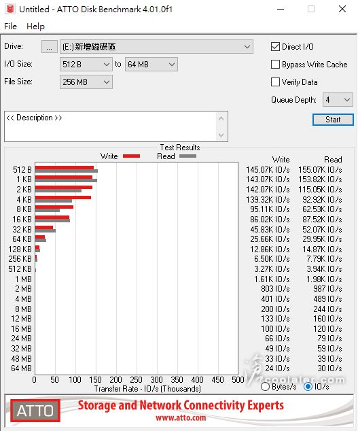Close the ATTO Disk Benchmark window
Viewport: 358px width, 431px height.
(x=342, y=9)
